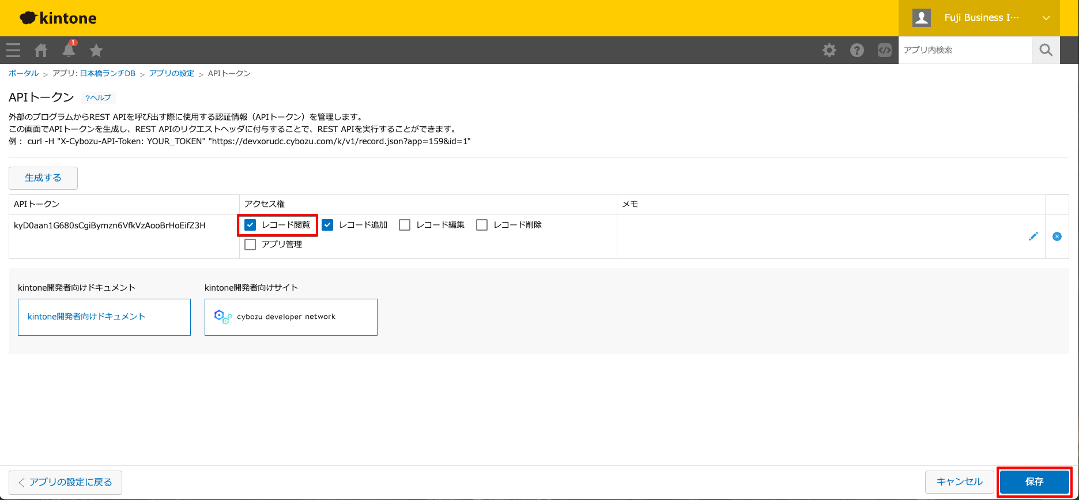Click the 生成する button

click(x=43, y=178)
